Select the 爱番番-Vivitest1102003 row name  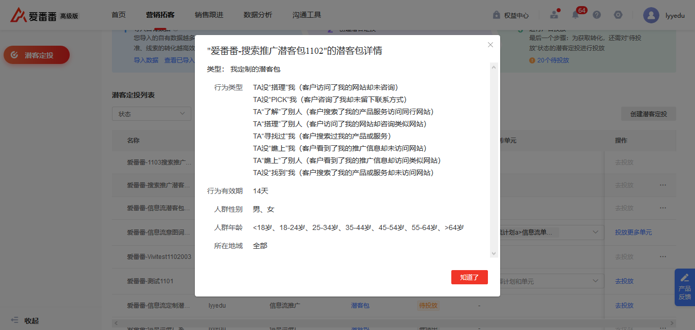click(159, 257)
